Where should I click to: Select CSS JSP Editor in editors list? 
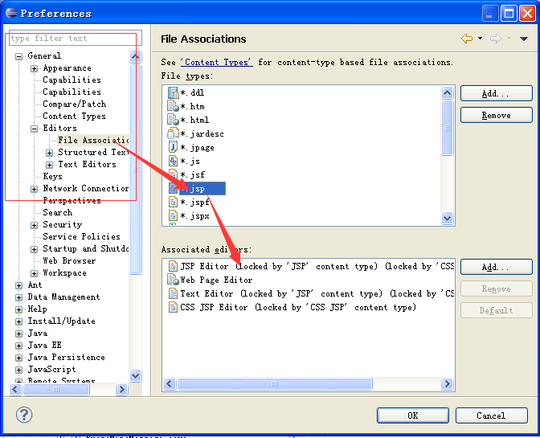[x=214, y=307]
